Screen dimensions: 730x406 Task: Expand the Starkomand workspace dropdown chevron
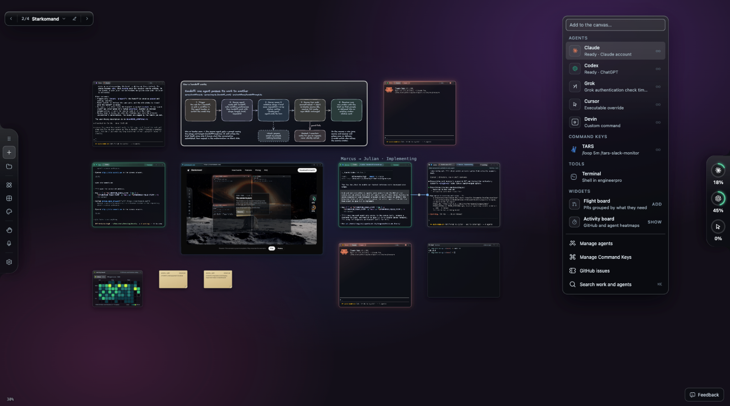click(64, 19)
